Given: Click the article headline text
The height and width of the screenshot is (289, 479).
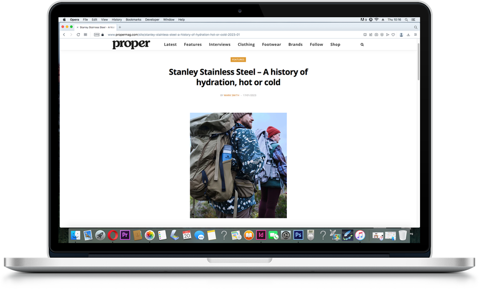Looking at the screenshot, I should pyautogui.click(x=238, y=77).
